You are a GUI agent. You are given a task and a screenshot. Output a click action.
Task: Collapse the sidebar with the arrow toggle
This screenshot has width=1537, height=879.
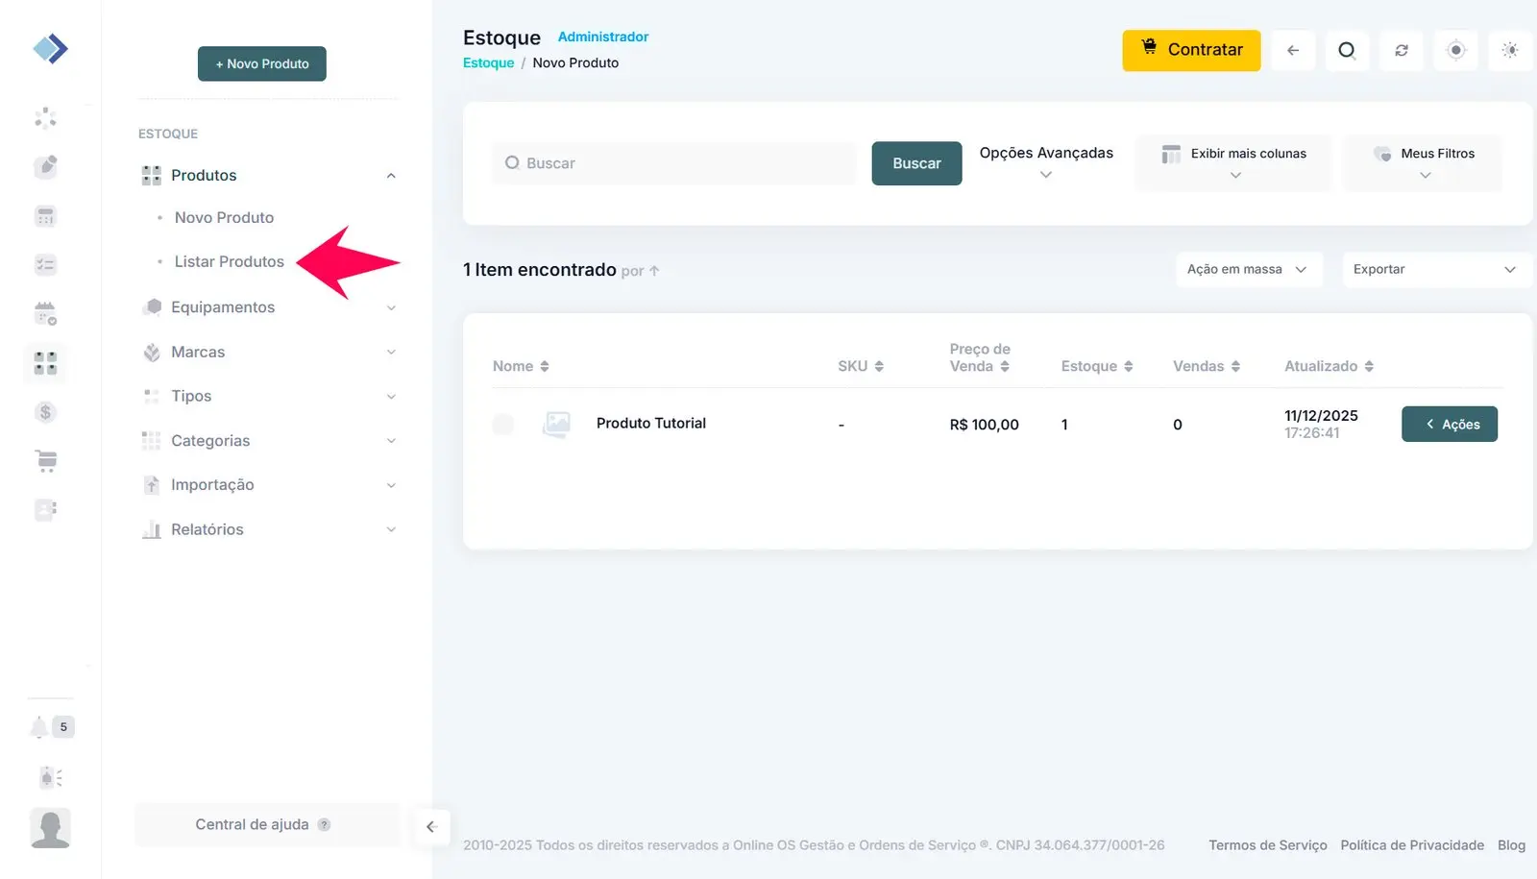pyautogui.click(x=431, y=826)
